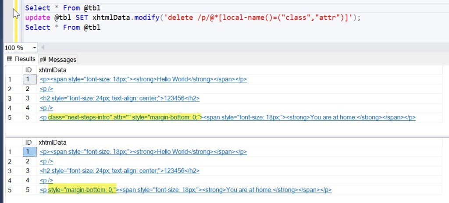This screenshot has width=449, height=203.
Task: Select the highlighted ID cell 1 in second grid
Action: (x=29, y=152)
